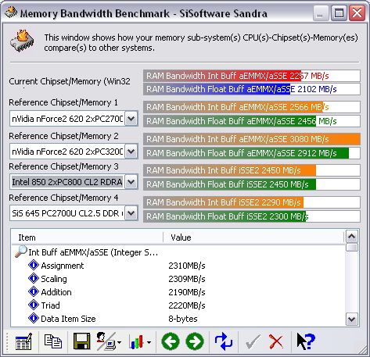Click the Float Buff iSSE2 2300 MB/s bar
The width and height of the screenshot is (370, 357).
click(252, 216)
